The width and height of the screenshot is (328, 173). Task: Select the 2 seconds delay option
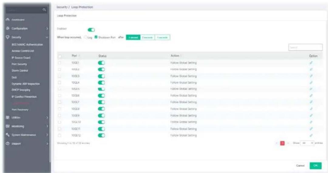point(147,37)
